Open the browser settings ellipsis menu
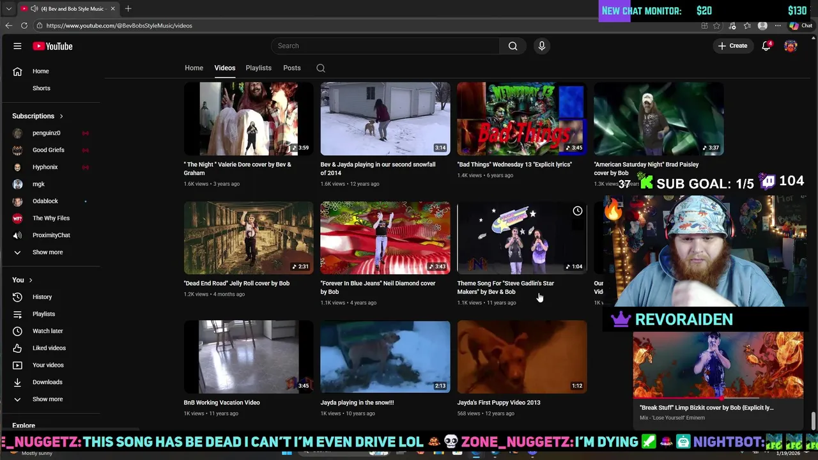The height and width of the screenshot is (460, 818). tap(778, 26)
